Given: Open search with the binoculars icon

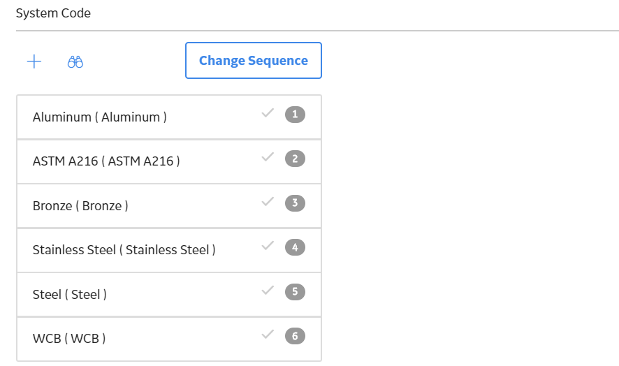Looking at the screenshot, I should point(75,62).
